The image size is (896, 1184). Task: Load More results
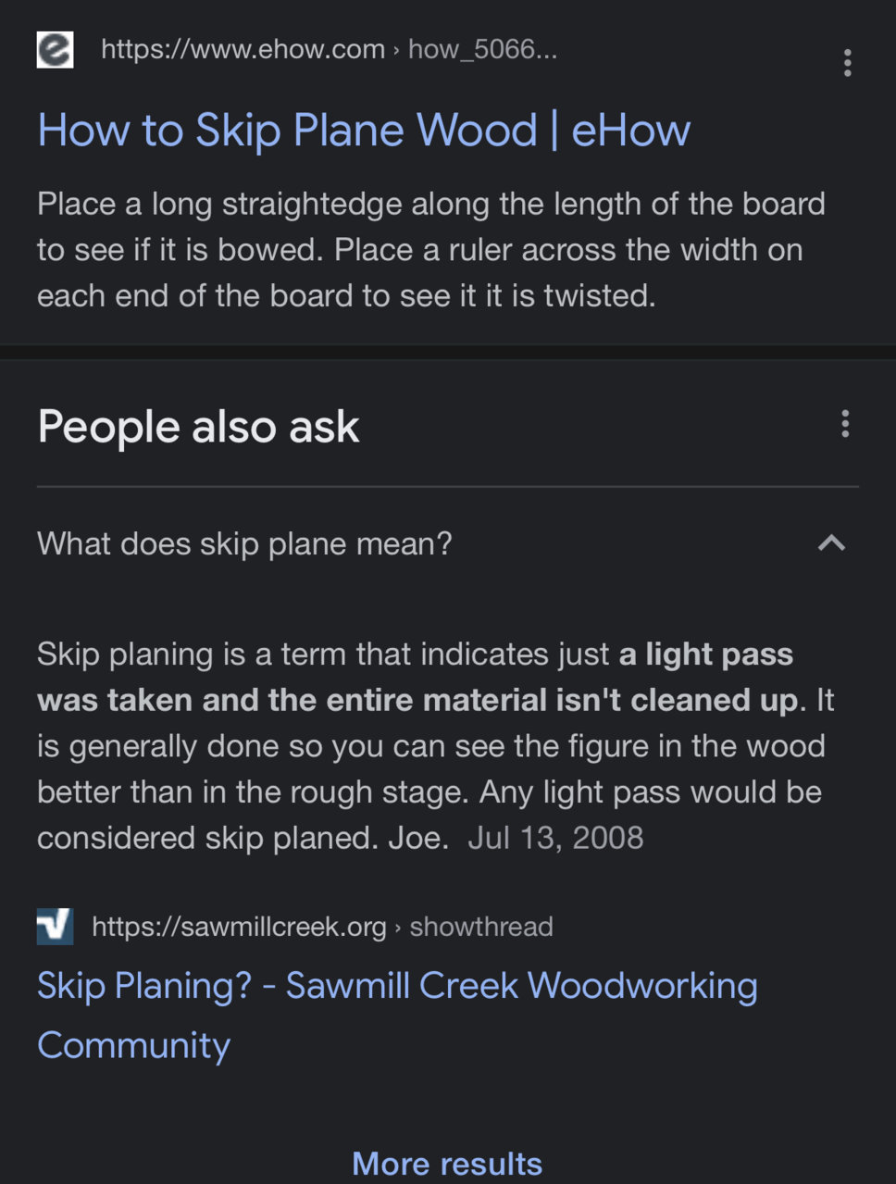[x=447, y=1164]
